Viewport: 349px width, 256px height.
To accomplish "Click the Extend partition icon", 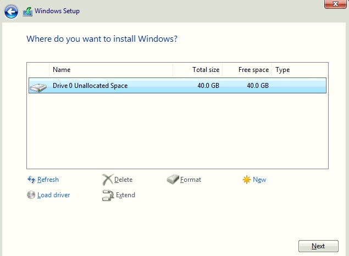I will pyautogui.click(x=108, y=195).
